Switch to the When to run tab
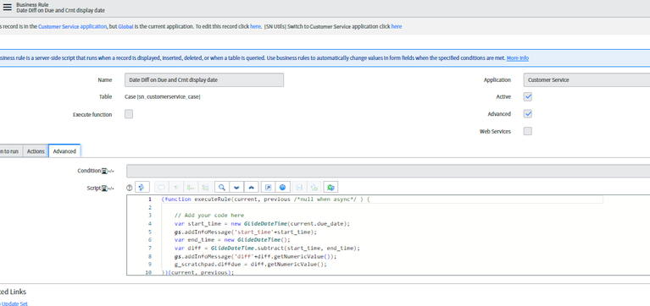The width and height of the screenshot is (650, 306). [10, 151]
